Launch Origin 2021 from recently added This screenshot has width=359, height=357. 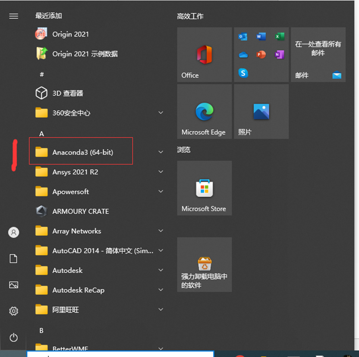(x=62, y=34)
